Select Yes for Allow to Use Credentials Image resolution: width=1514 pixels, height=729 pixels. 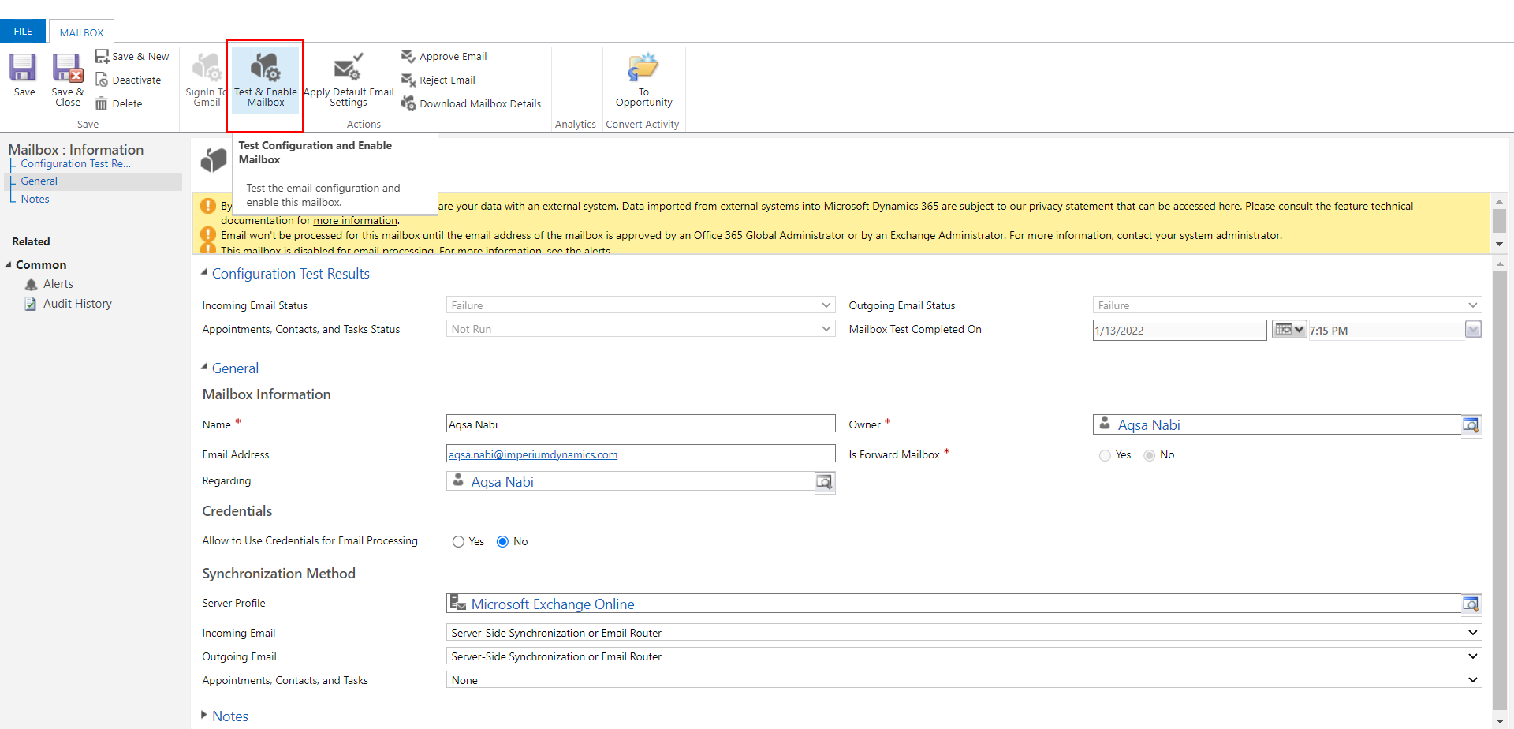click(458, 542)
